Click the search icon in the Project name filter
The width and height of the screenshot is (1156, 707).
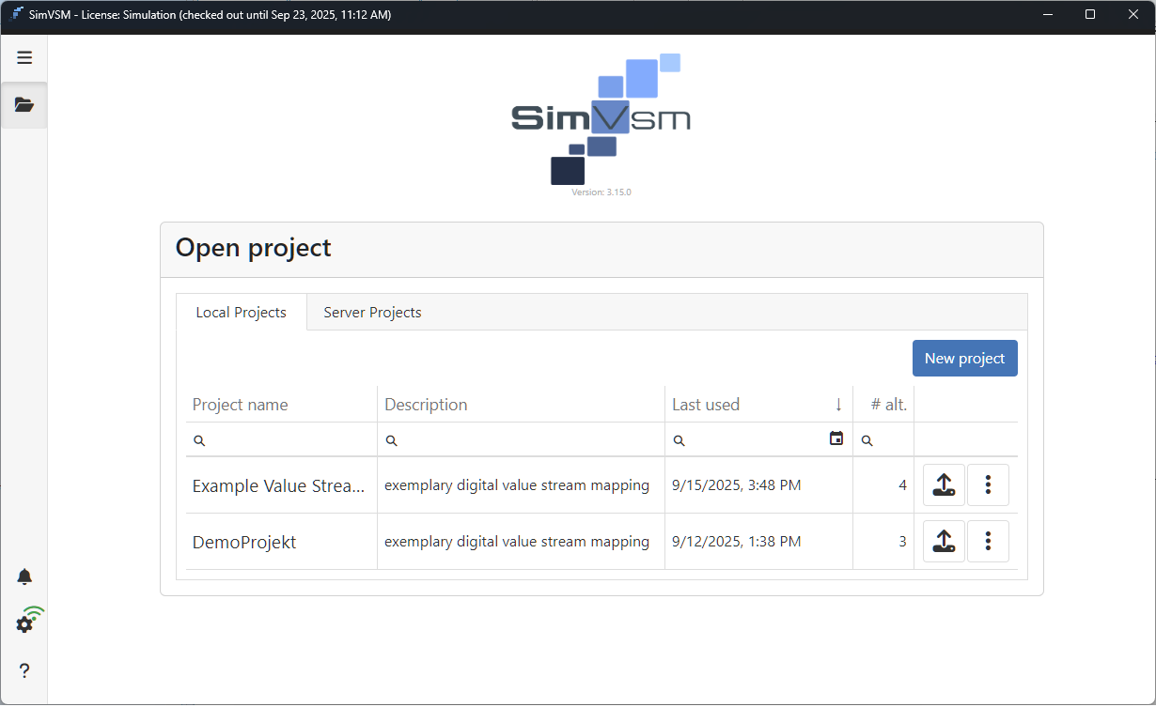tap(199, 439)
